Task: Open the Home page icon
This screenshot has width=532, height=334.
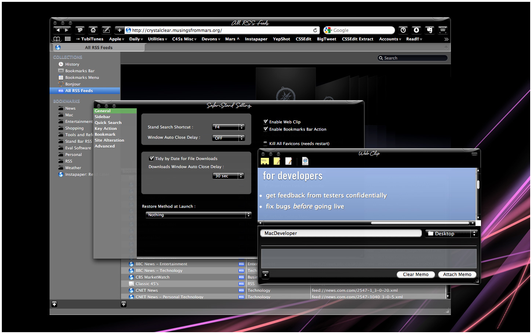Action: tap(93, 30)
